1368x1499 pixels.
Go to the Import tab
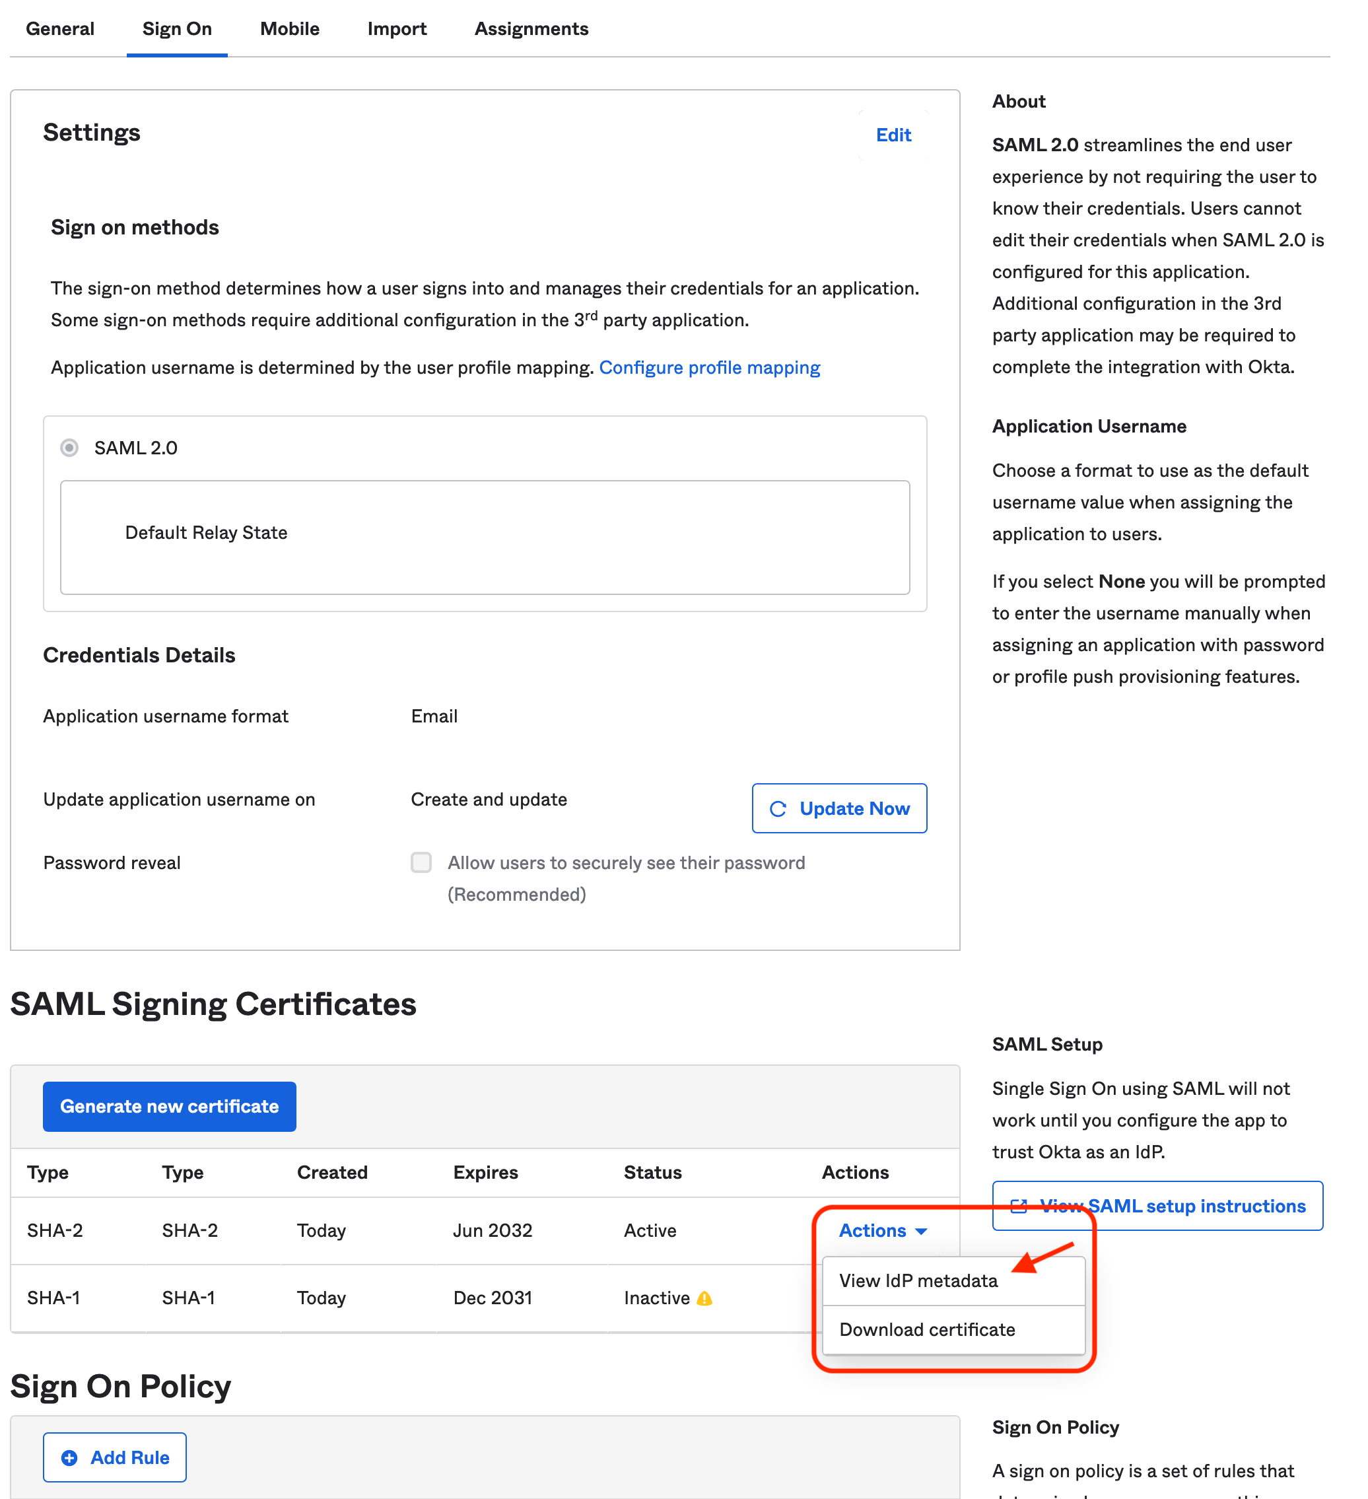pos(397,29)
